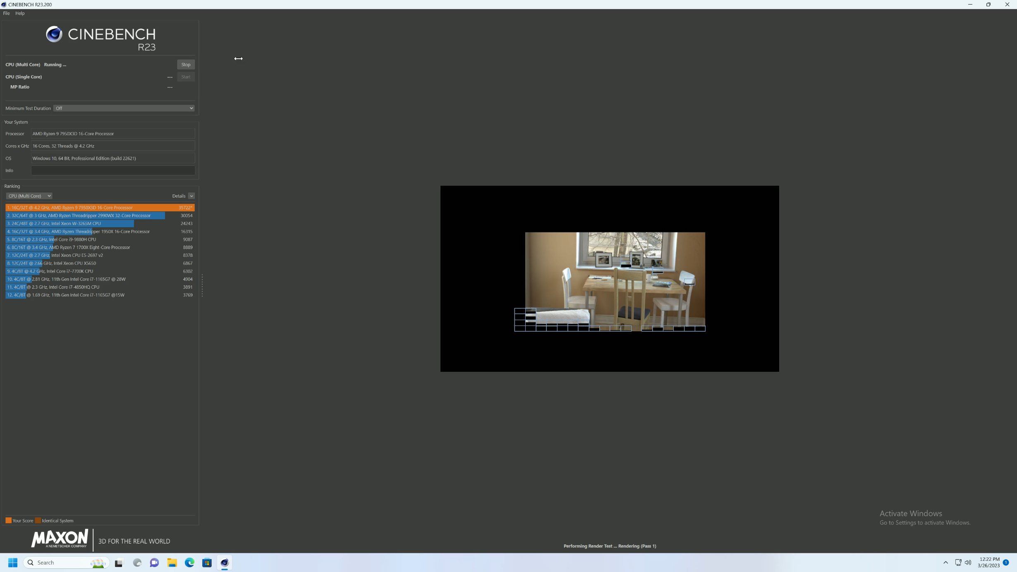Select ranking row 11 Core i7-4850HQ
The image size is (1017, 572).
pyautogui.click(x=100, y=287)
